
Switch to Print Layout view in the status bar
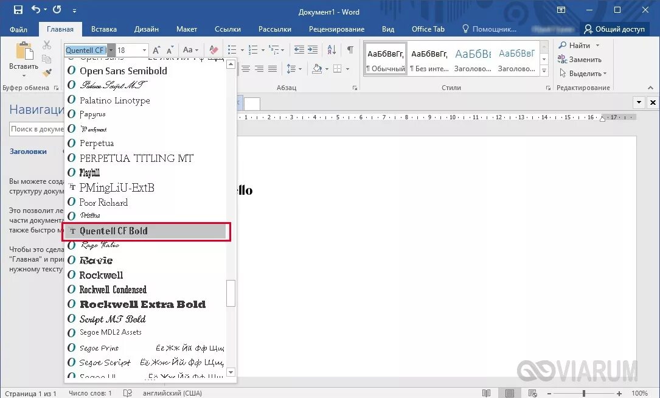click(510, 393)
